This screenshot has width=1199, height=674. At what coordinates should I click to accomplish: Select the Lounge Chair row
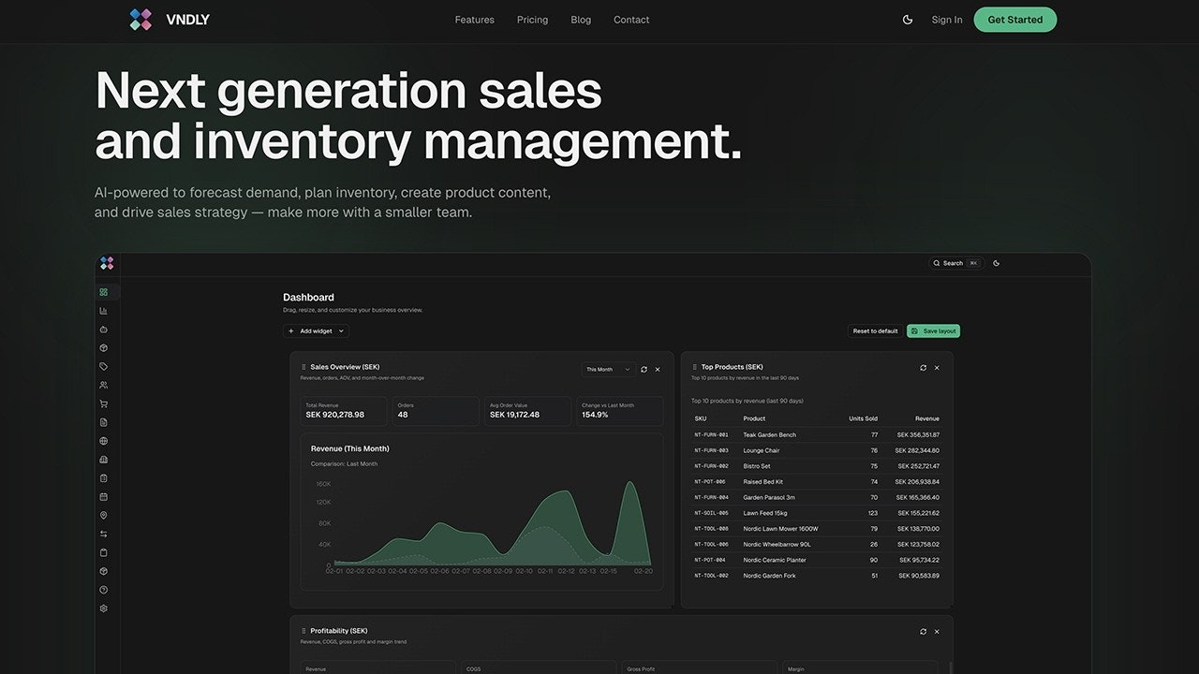coord(817,450)
